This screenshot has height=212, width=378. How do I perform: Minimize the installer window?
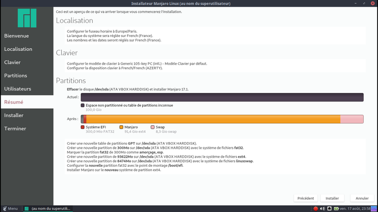coord(355,4)
